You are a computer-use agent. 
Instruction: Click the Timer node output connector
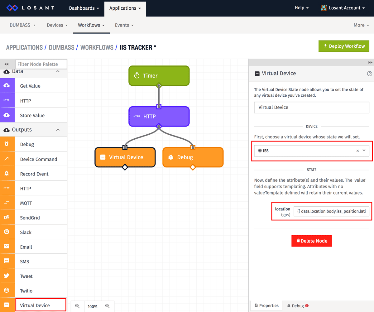159,85
